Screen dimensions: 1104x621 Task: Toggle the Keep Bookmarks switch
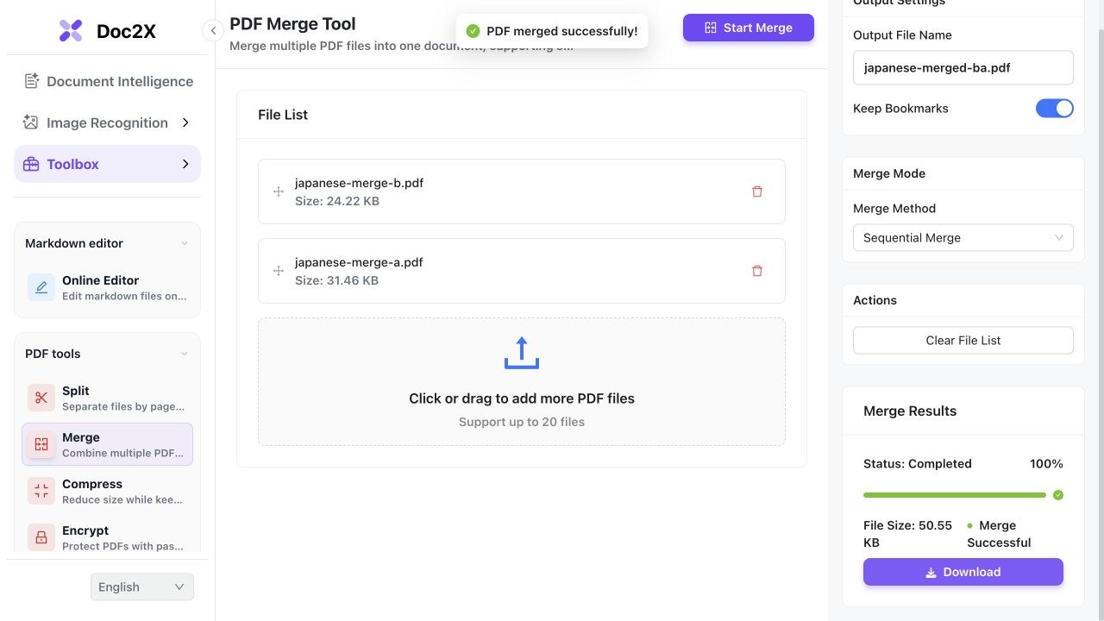1055,109
